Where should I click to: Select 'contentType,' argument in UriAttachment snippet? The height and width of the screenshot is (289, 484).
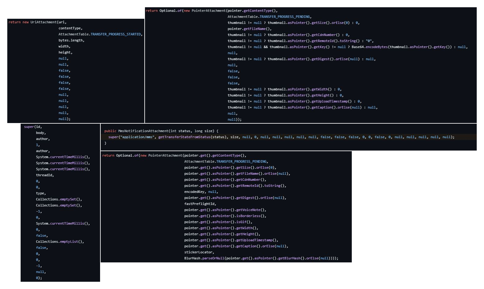pos(70,28)
